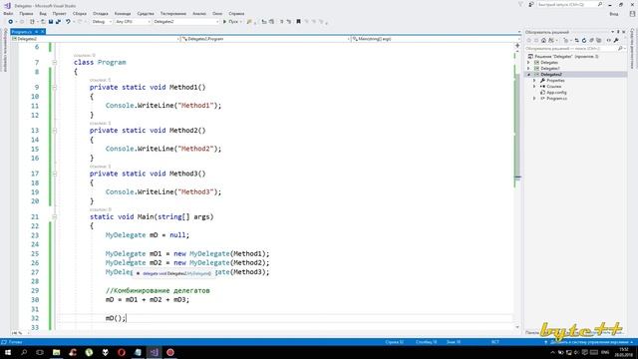Collapse the class Program code block
Image resolution: width=638 pixels, height=359 pixels.
(x=54, y=62)
